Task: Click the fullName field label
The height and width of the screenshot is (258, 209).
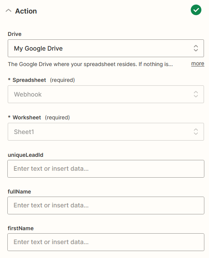Action: 19,192
